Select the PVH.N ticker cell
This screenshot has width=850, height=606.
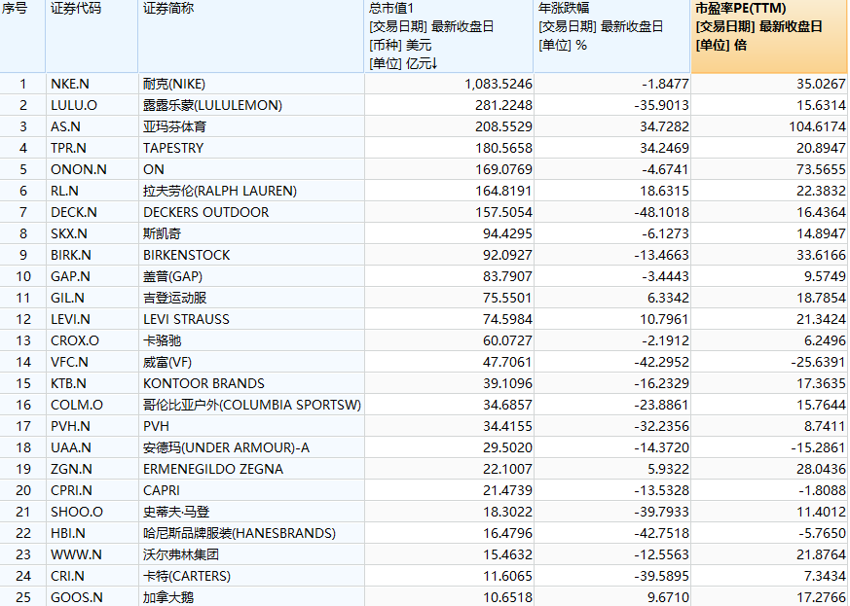[92, 426]
